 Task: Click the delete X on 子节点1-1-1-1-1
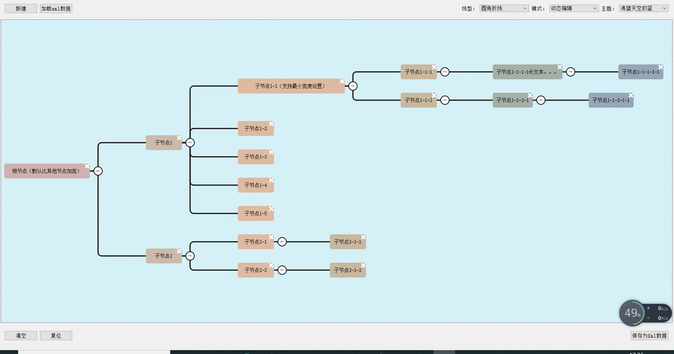coord(661,67)
